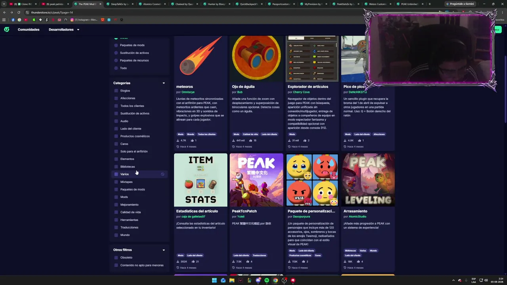
Task: Check Contenido no apto para menores checkbox
Action: [x=116, y=265]
